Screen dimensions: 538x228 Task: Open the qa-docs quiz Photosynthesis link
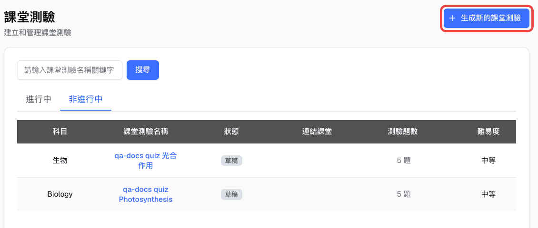pyautogui.click(x=146, y=194)
